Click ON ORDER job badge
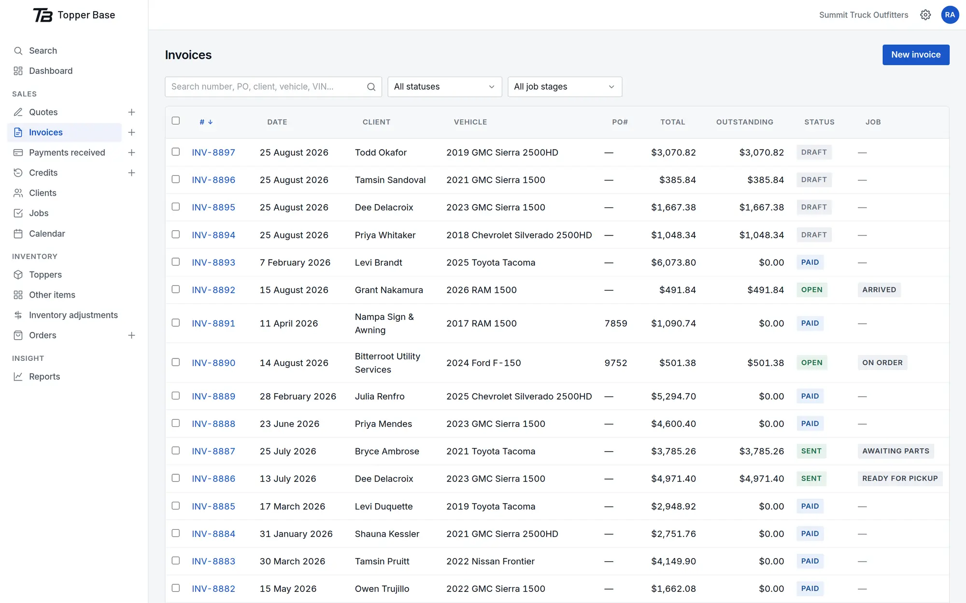The image size is (966, 603). coord(882,363)
